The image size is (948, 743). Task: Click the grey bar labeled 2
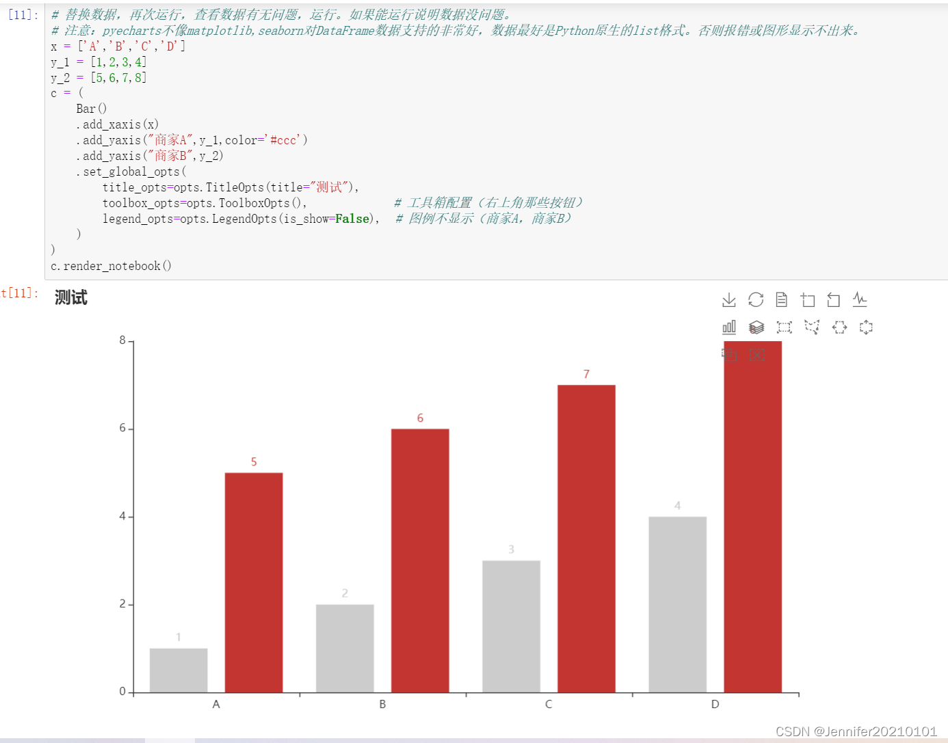point(345,649)
